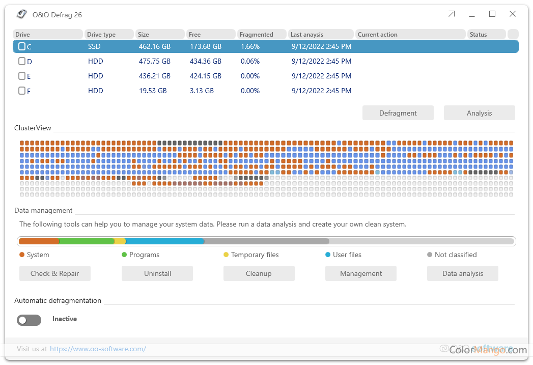
Task: Close the O&O Defrag window
Action: click(x=513, y=14)
